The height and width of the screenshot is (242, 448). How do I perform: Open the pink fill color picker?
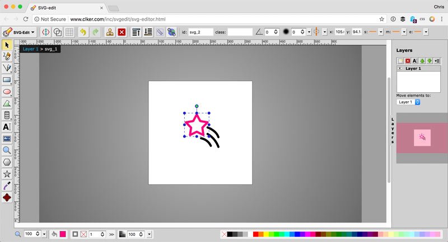coord(63,234)
